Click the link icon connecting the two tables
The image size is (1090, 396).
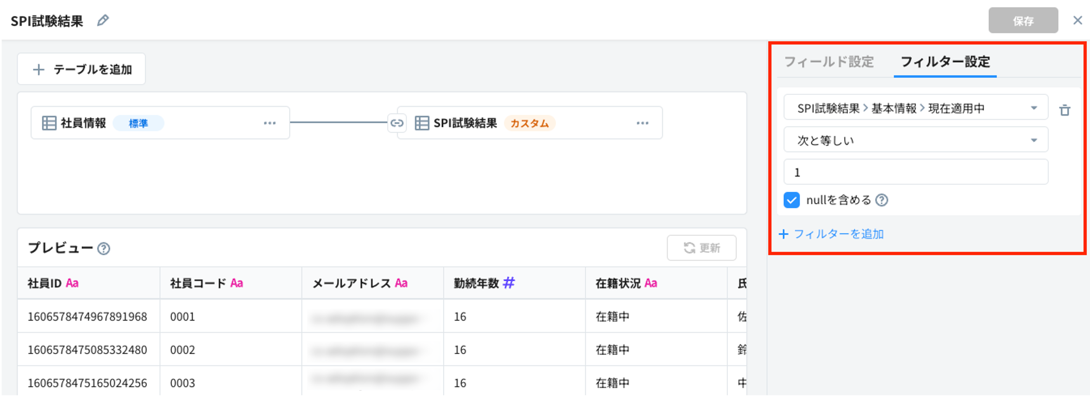397,123
